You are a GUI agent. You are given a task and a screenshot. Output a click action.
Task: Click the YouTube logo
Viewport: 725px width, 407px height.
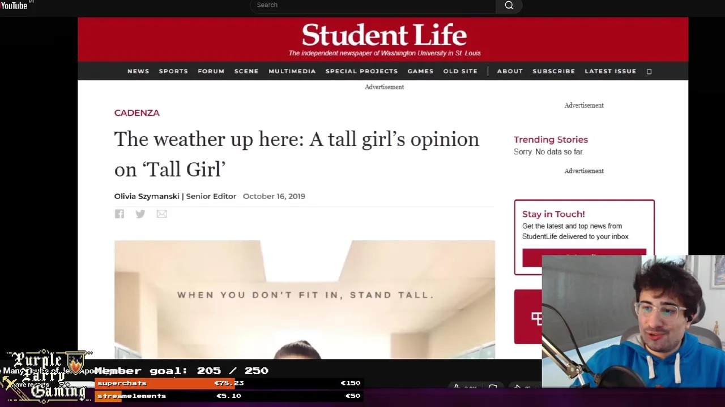click(14, 5)
